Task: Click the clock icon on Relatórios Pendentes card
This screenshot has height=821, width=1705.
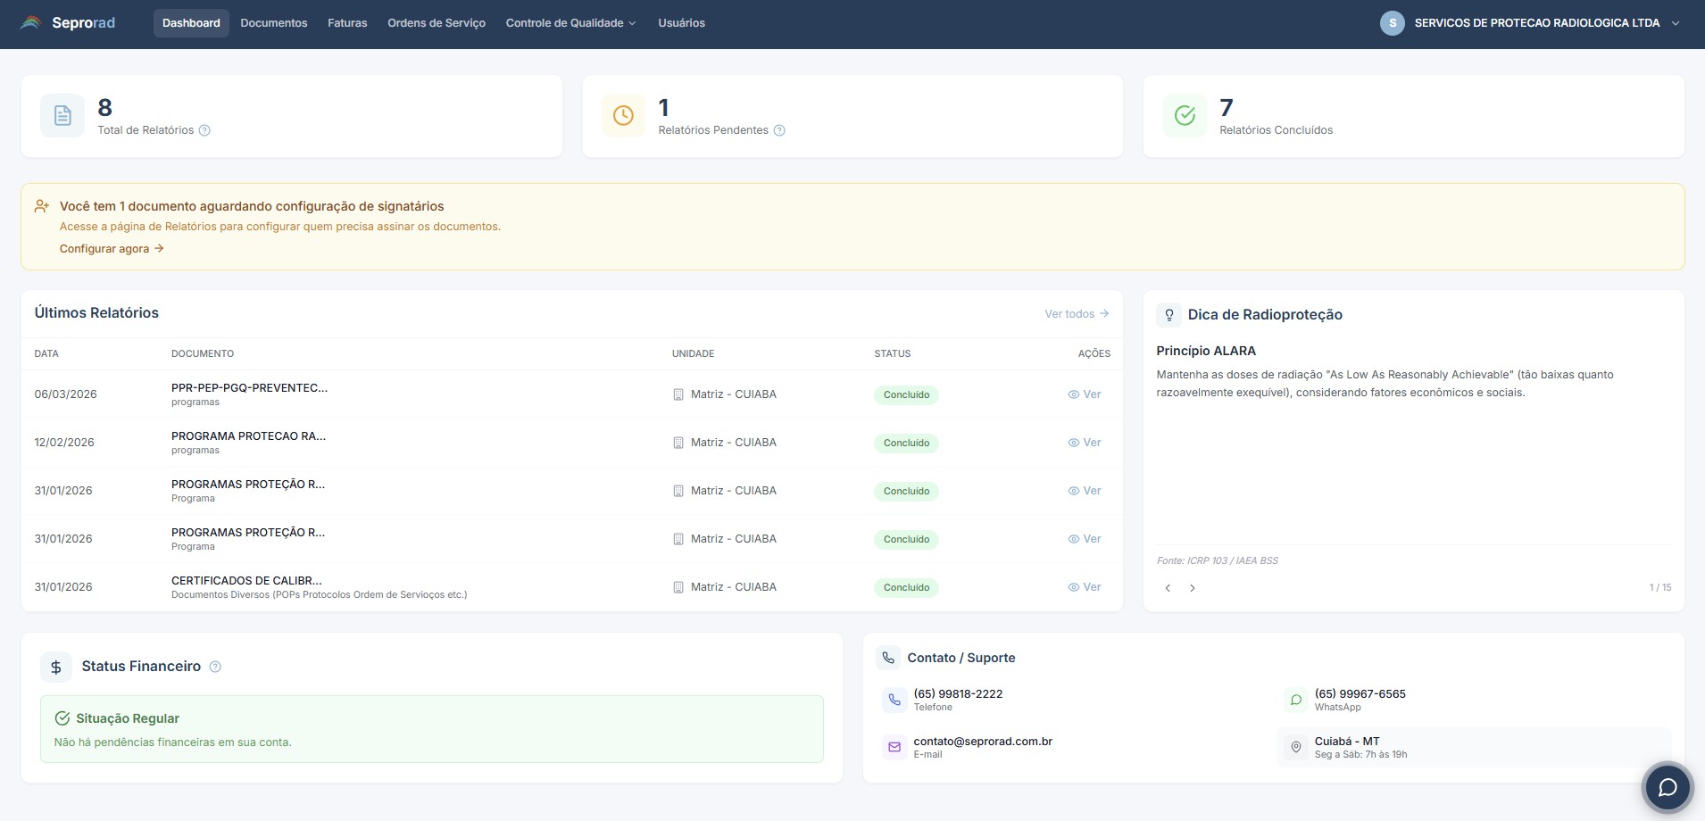Action: point(622,115)
